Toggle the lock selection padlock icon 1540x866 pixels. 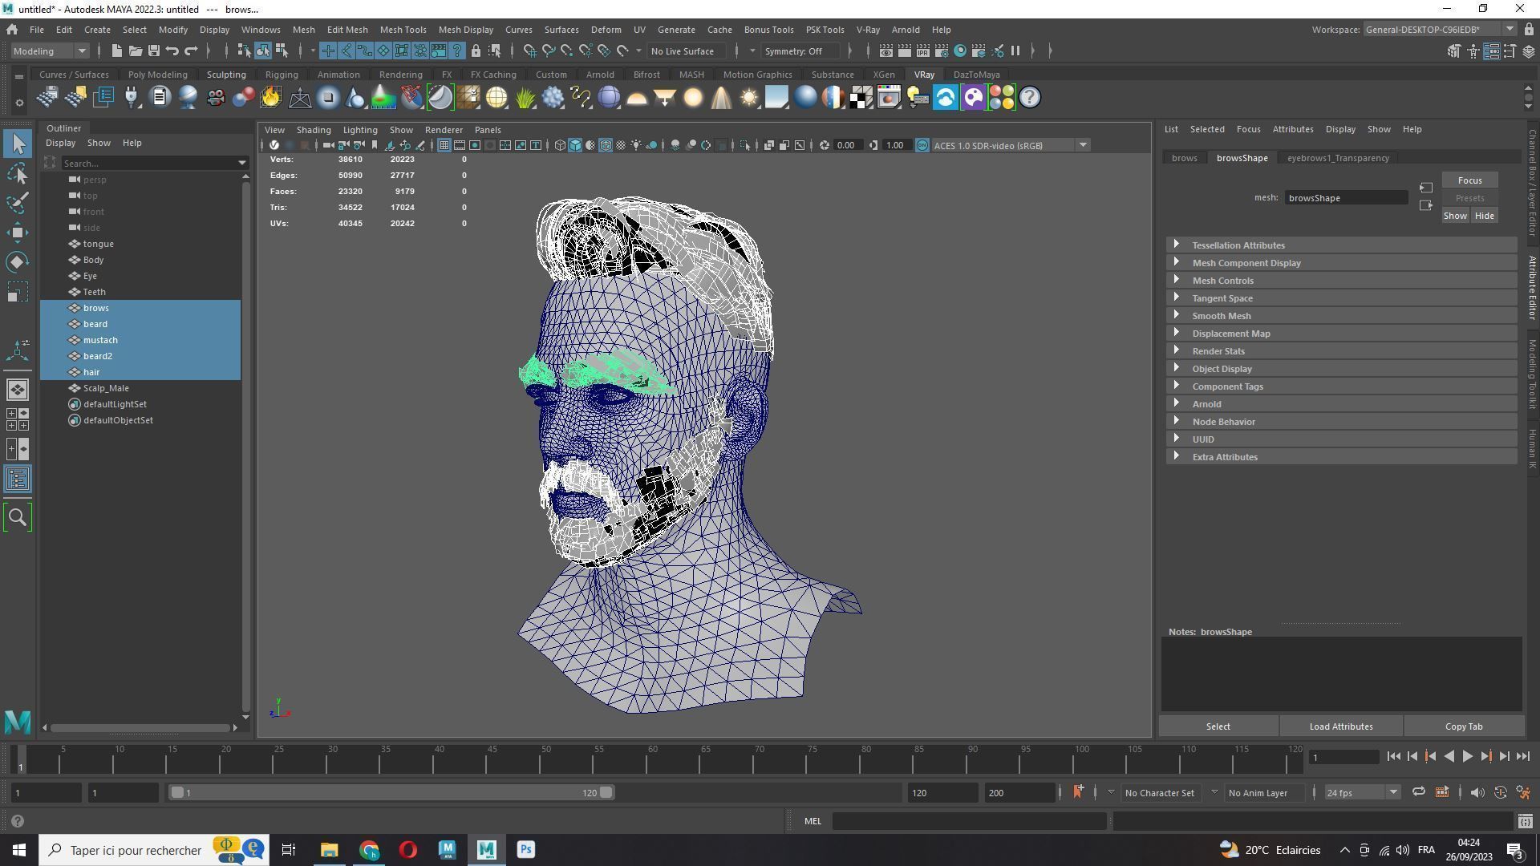[x=476, y=51]
